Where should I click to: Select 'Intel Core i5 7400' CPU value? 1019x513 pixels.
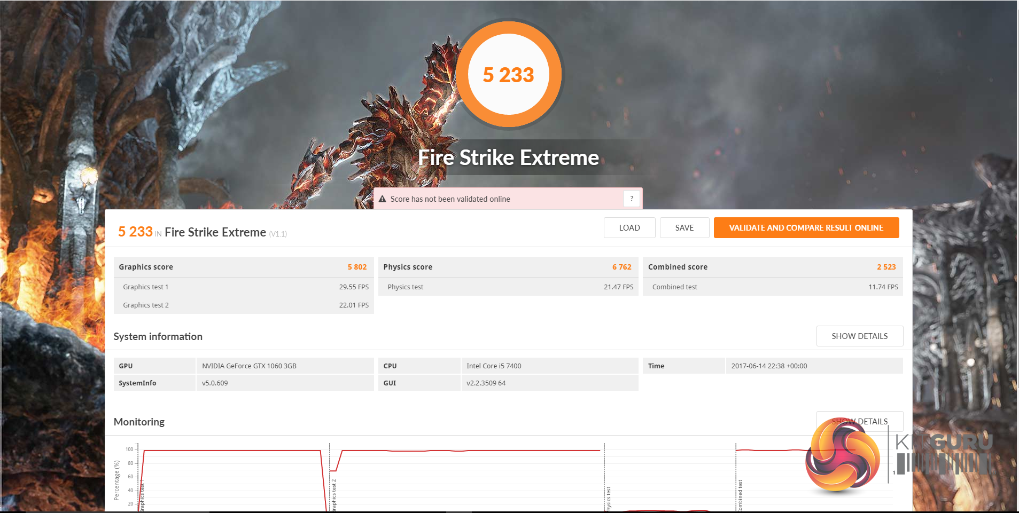click(x=494, y=366)
